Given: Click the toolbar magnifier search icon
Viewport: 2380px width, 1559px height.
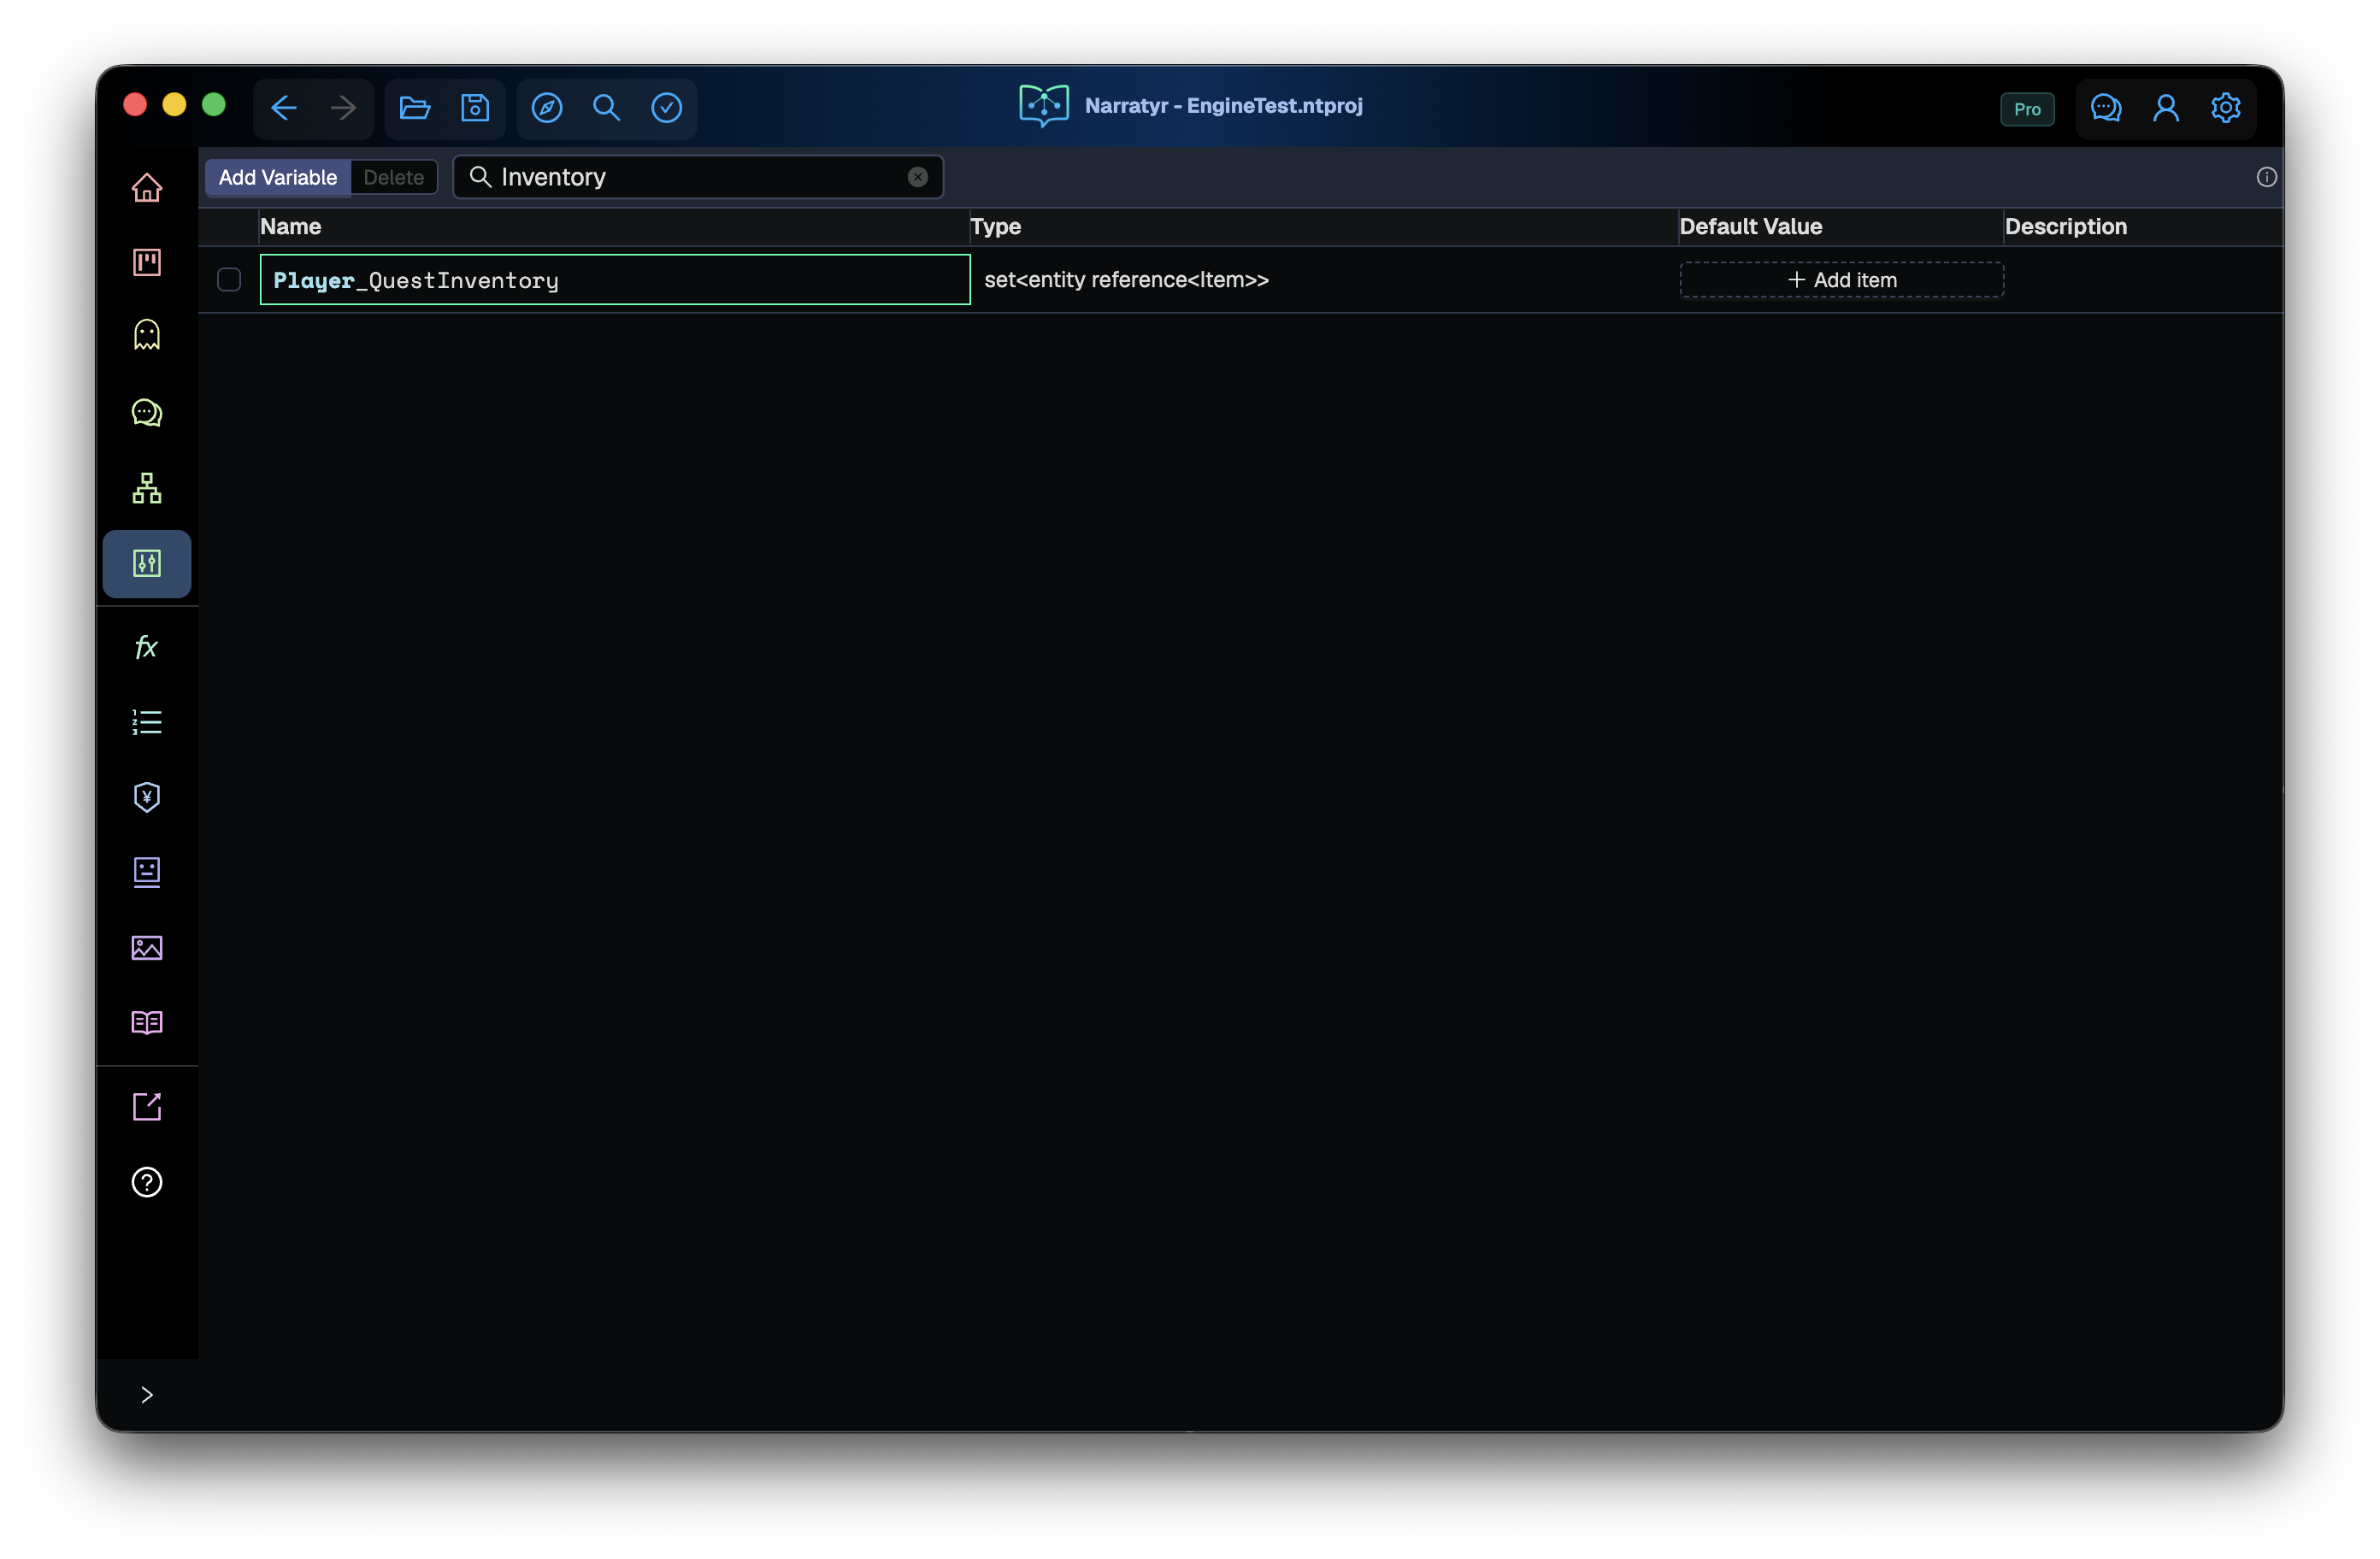Looking at the screenshot, I should [x=607, y=107].
